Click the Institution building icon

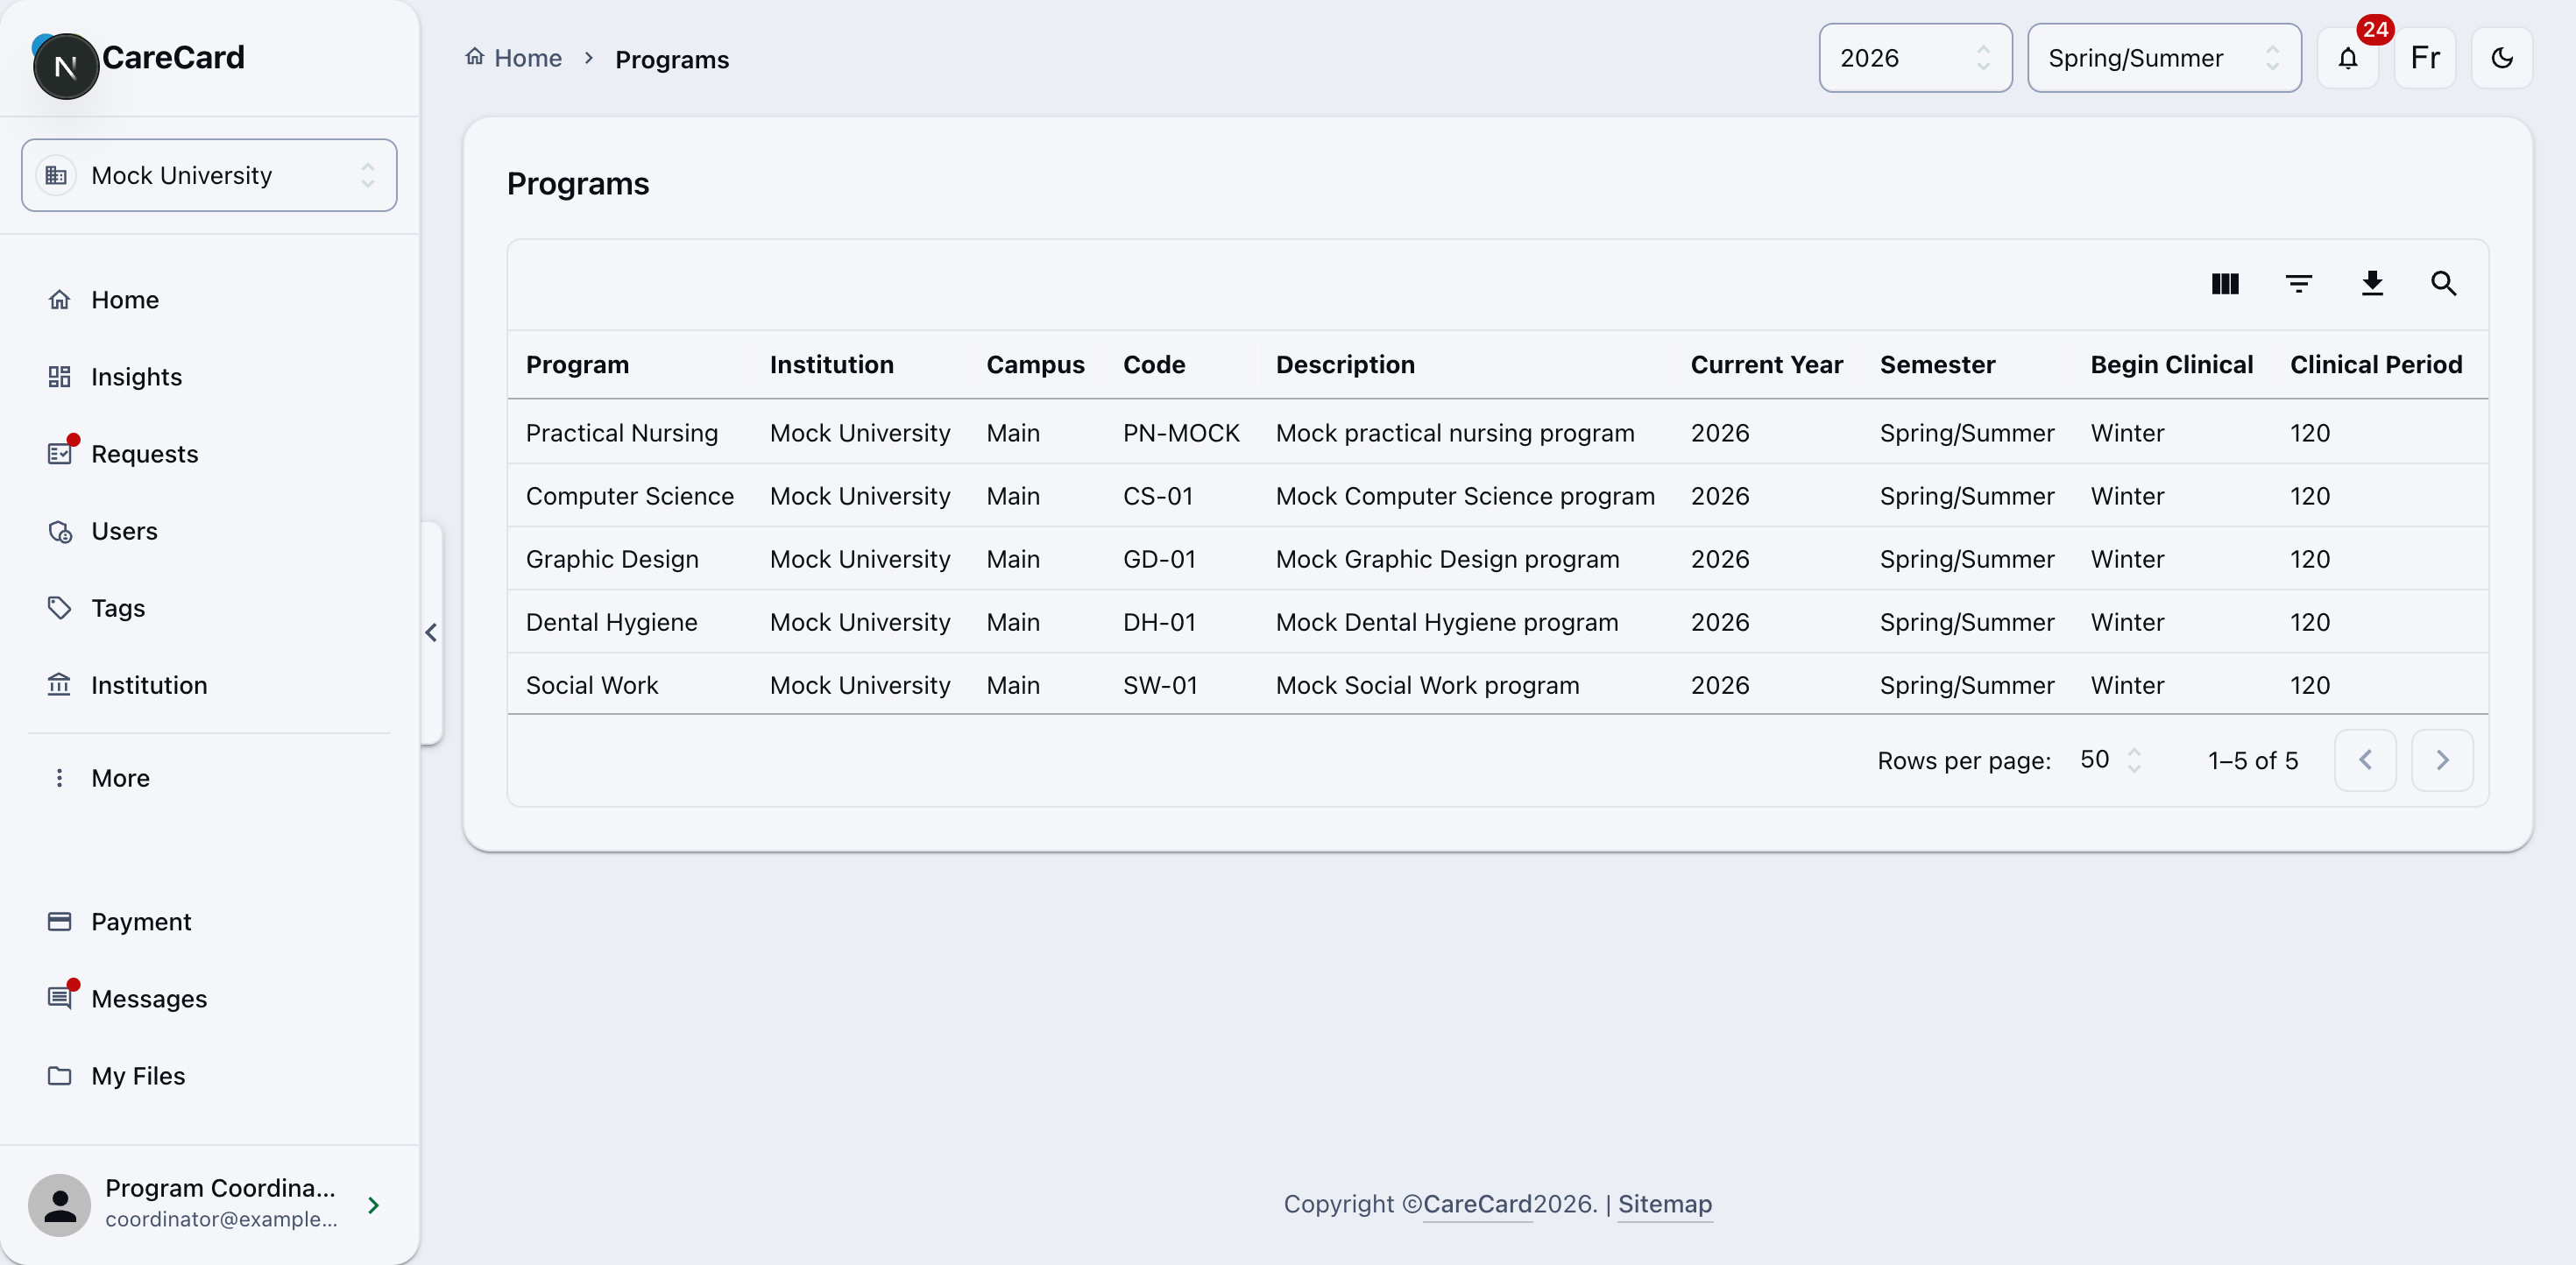coord(59,685)
